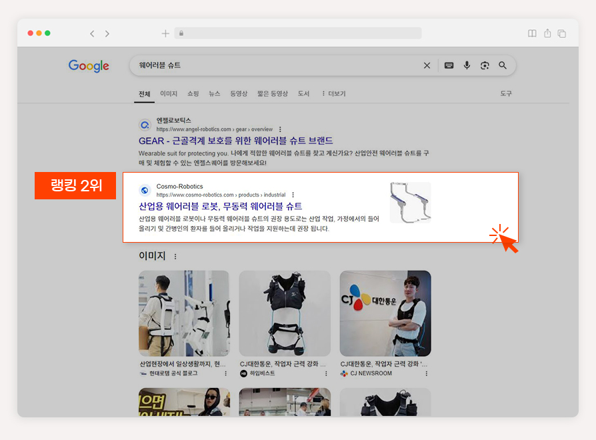Open search by image camera icon
Viewport: 596px width, 440px height.
485,65
